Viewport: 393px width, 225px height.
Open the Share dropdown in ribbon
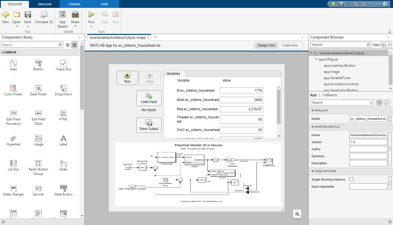[75, 26]
